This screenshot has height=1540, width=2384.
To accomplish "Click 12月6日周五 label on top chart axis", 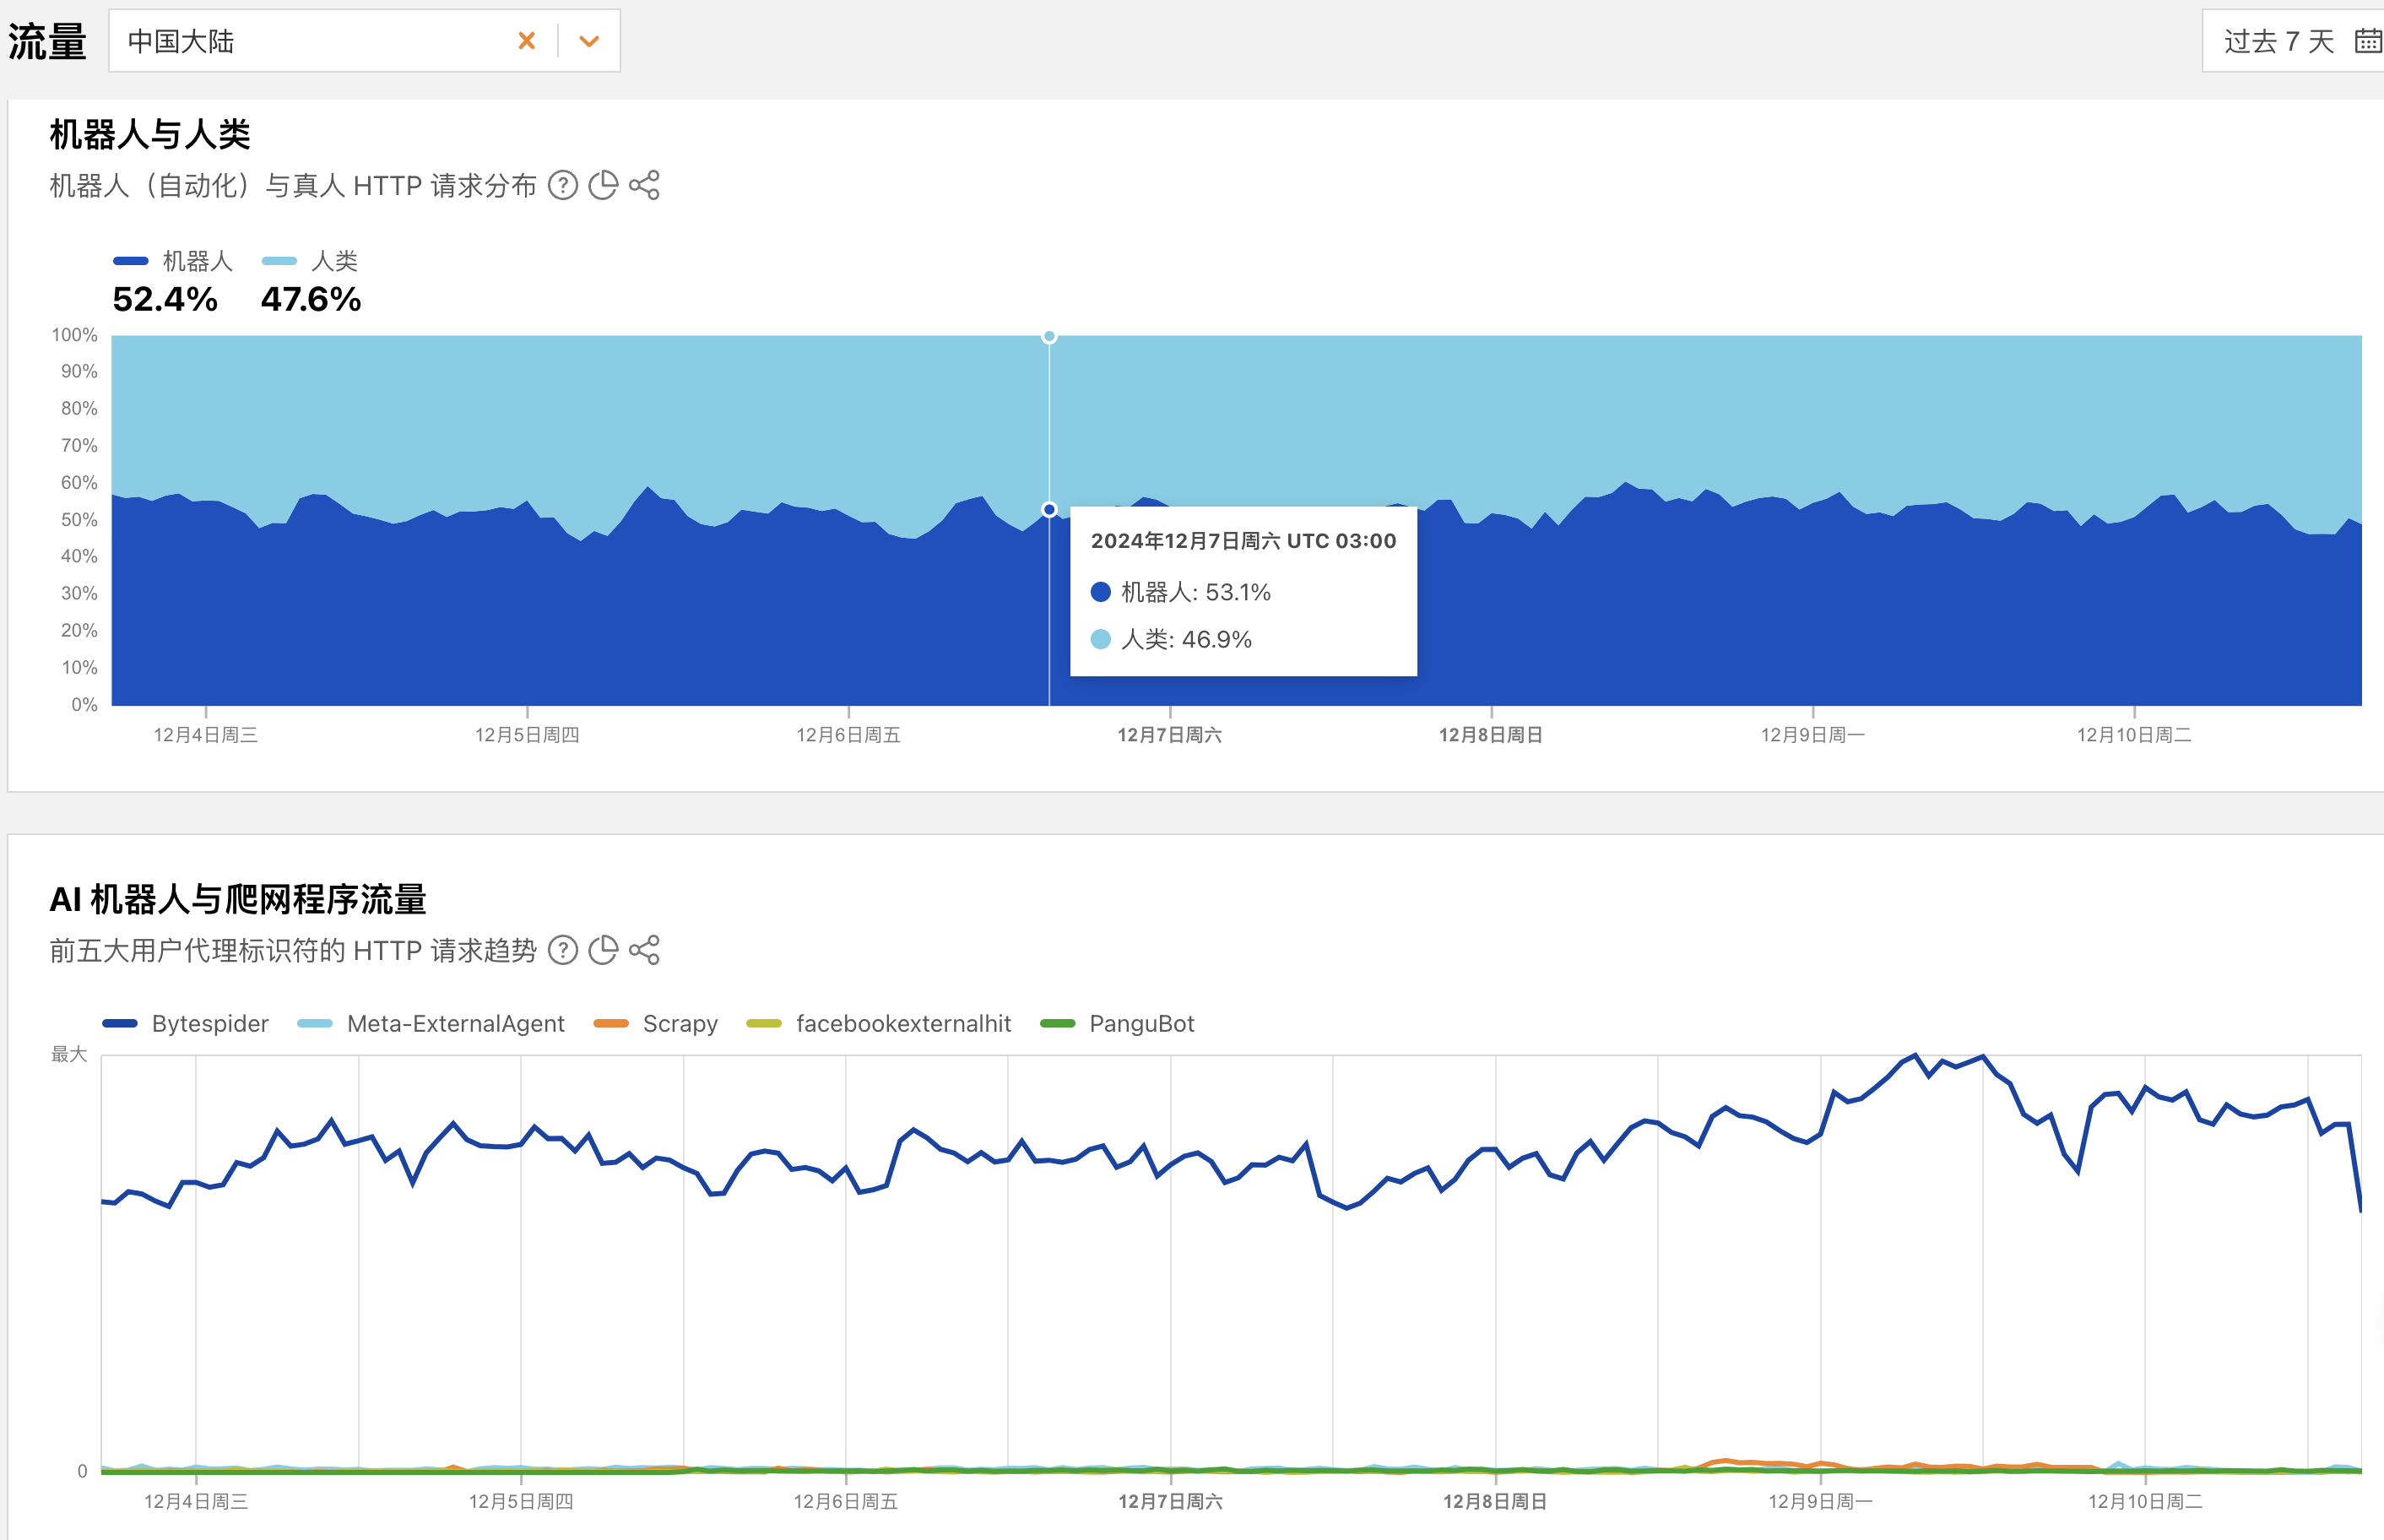I will tap(848, 735).
